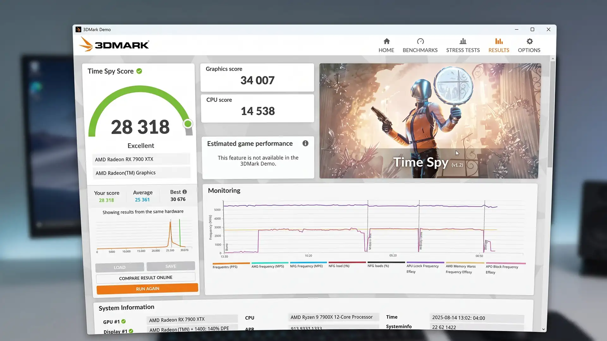Switch to STRESS TESTS tab

[463, 45]
